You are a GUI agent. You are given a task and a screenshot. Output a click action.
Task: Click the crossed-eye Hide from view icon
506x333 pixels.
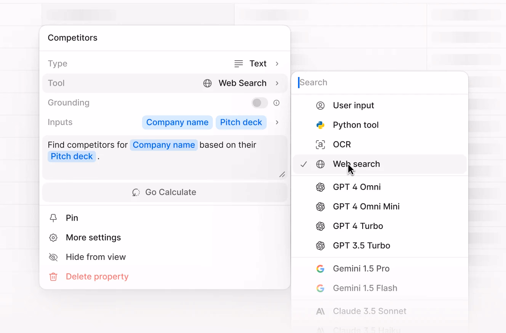click(x=53, y=257)
